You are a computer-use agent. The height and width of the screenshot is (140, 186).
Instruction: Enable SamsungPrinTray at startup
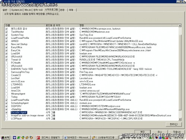(x=6, y=72)
